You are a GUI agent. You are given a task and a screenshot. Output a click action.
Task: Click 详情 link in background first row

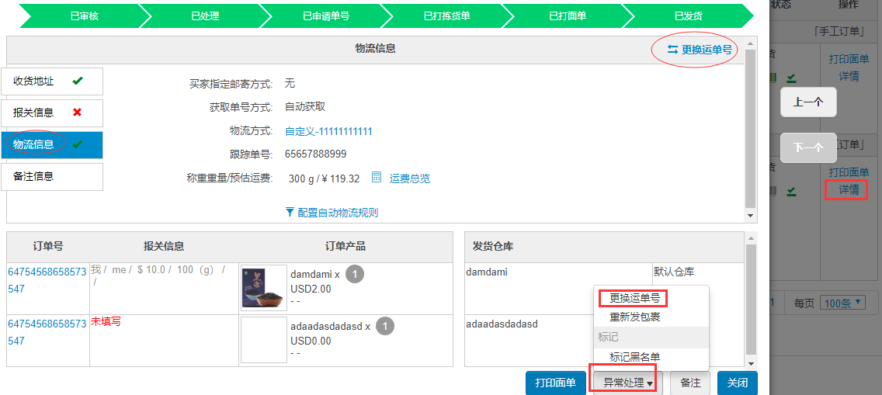tap(849, 76)
